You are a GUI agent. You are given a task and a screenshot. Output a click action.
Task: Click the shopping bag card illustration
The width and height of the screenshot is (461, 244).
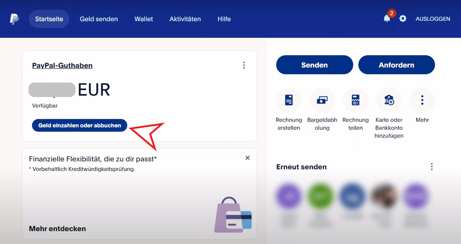pos(233,215)
